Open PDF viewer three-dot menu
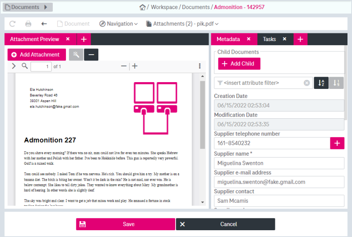Screen dimensions: 352x237 coord(199,66)
